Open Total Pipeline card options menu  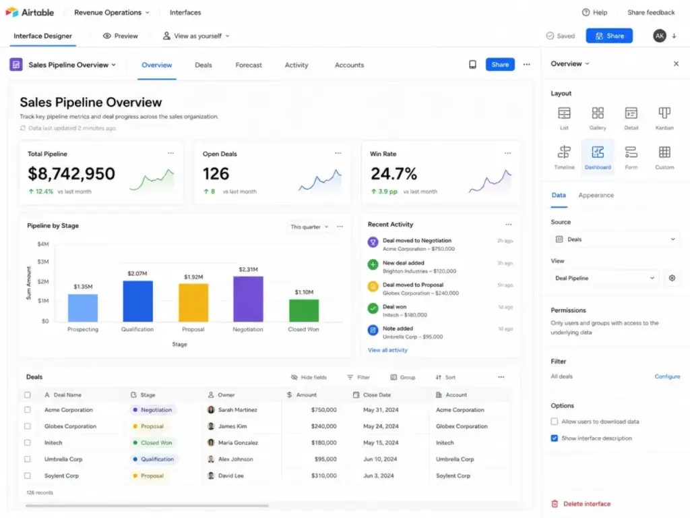point(170,153)
